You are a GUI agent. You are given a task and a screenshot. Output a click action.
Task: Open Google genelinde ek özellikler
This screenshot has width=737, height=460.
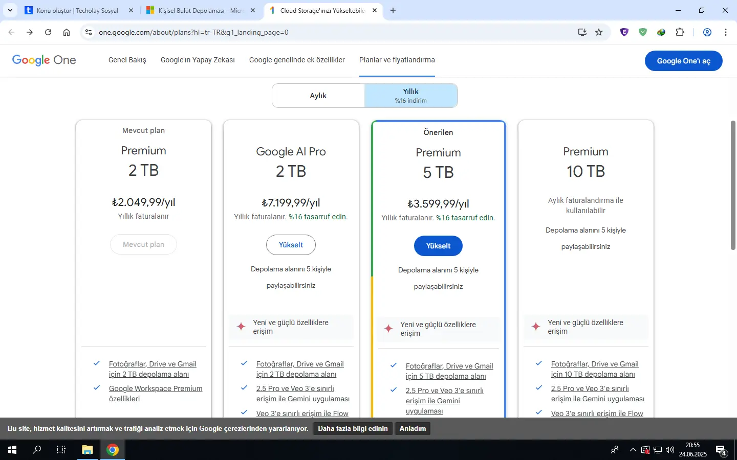point(297,60)
